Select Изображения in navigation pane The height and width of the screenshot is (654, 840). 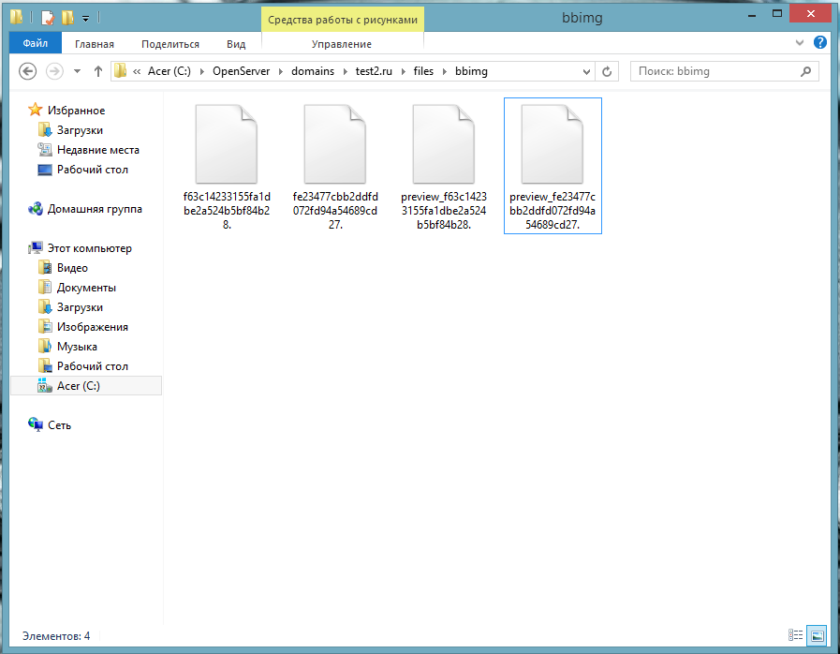[92, 327]
